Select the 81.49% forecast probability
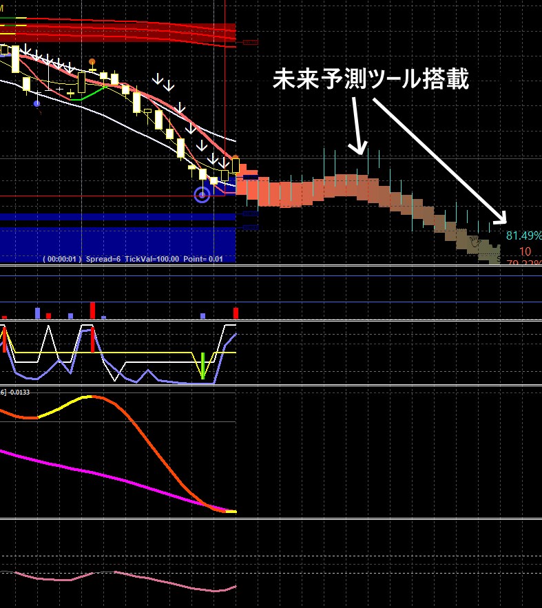Image resolution: width=542 pixels, height=608 pixels. coord(523,235)
